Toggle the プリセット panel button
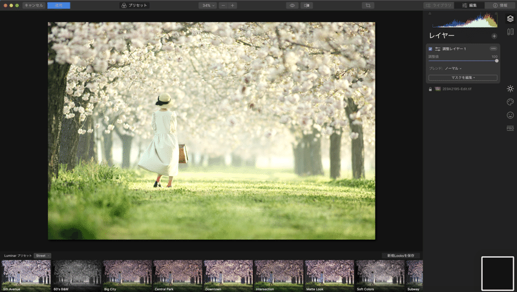The image size is (517, 292). (134, 5)
